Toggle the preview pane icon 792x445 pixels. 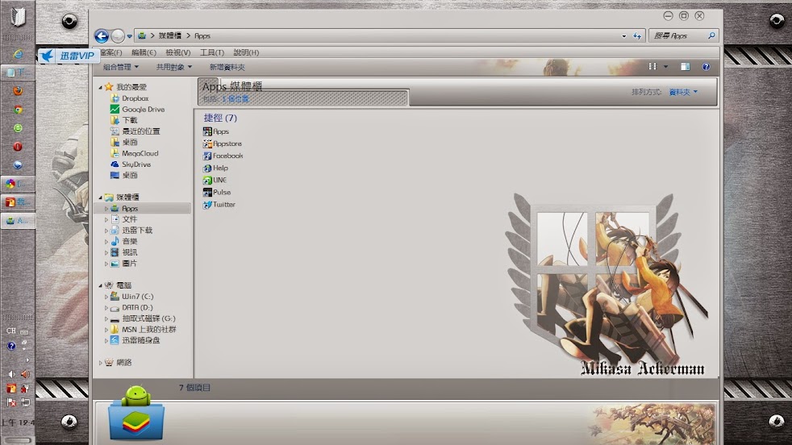pos(685,67)
